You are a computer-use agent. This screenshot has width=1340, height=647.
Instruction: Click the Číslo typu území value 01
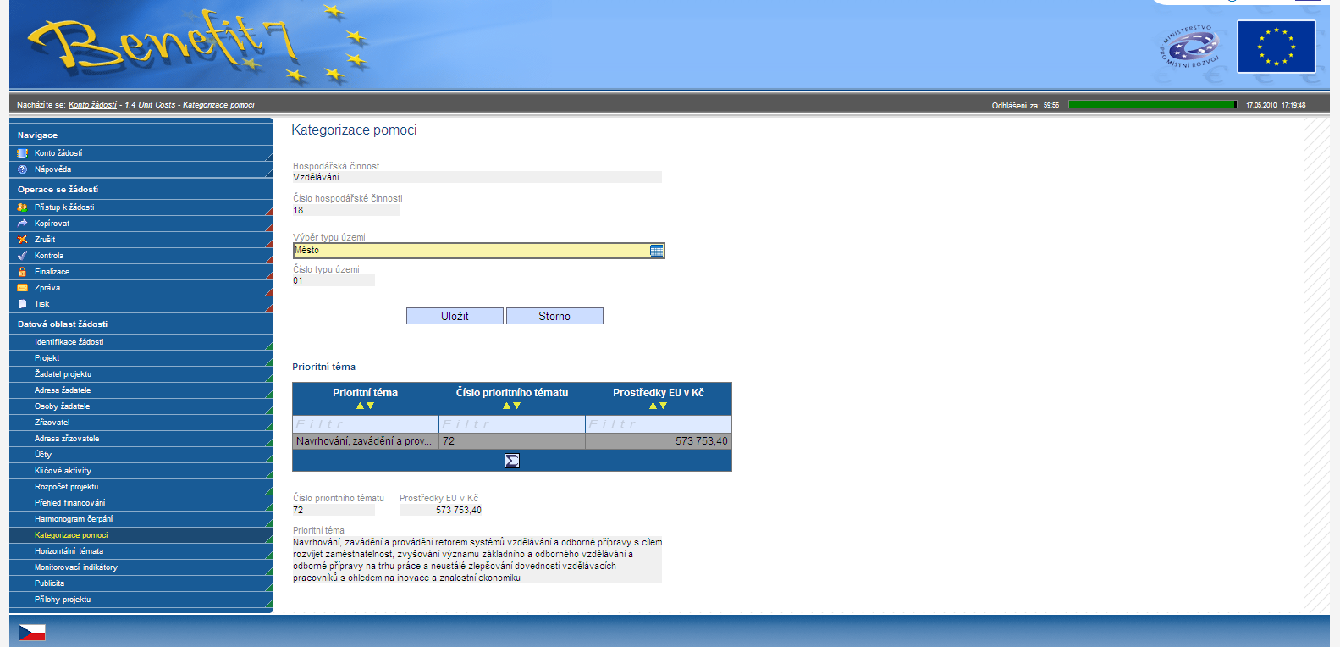click(x=334, y=280)
